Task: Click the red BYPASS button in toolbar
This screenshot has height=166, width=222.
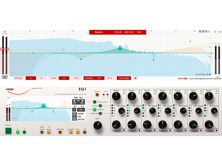Action: [19, 78]
